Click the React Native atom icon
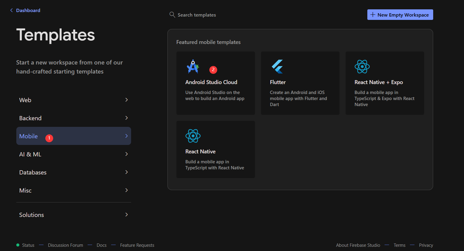This screenshot has width=464, height=251. click(x=193, y=136)
